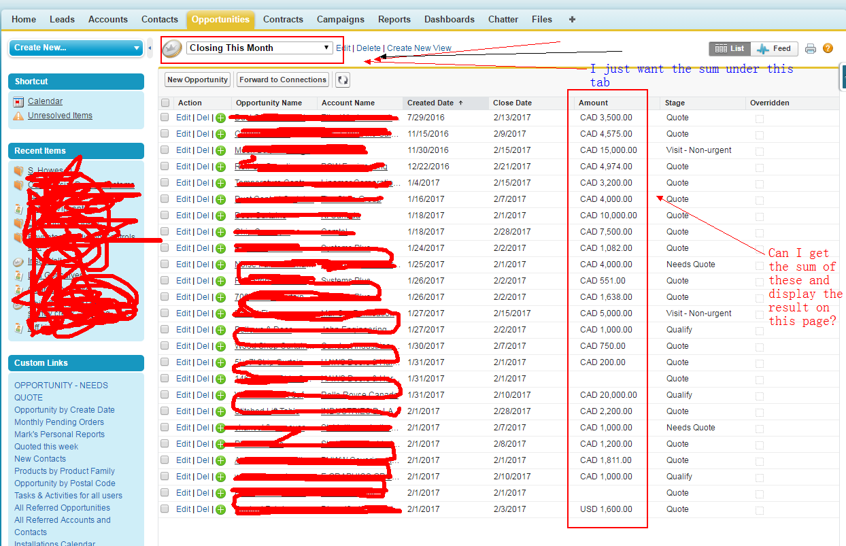Collapse the sidebar using the arrow handle
The width and height of the screenshot is (846, 546).
(150, 48)
